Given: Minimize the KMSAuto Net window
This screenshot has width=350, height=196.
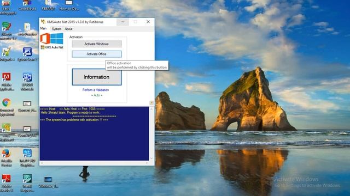Looking at the screenshot, I should (122, 22).
